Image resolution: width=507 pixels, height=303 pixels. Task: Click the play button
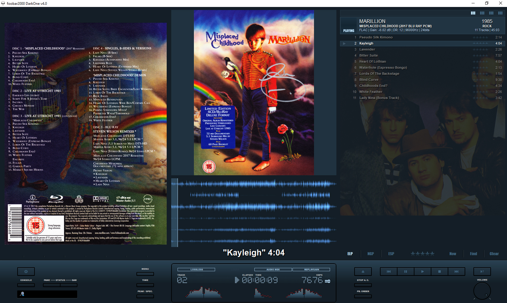(423, 272)
